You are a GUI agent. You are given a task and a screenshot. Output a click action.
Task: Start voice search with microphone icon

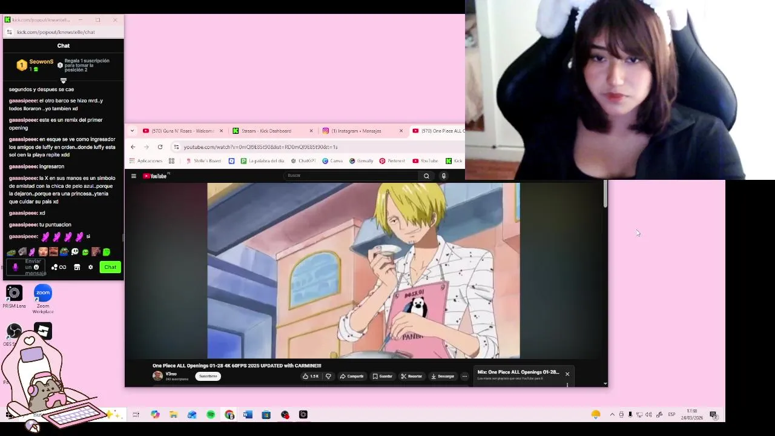(x=444, y=176)
